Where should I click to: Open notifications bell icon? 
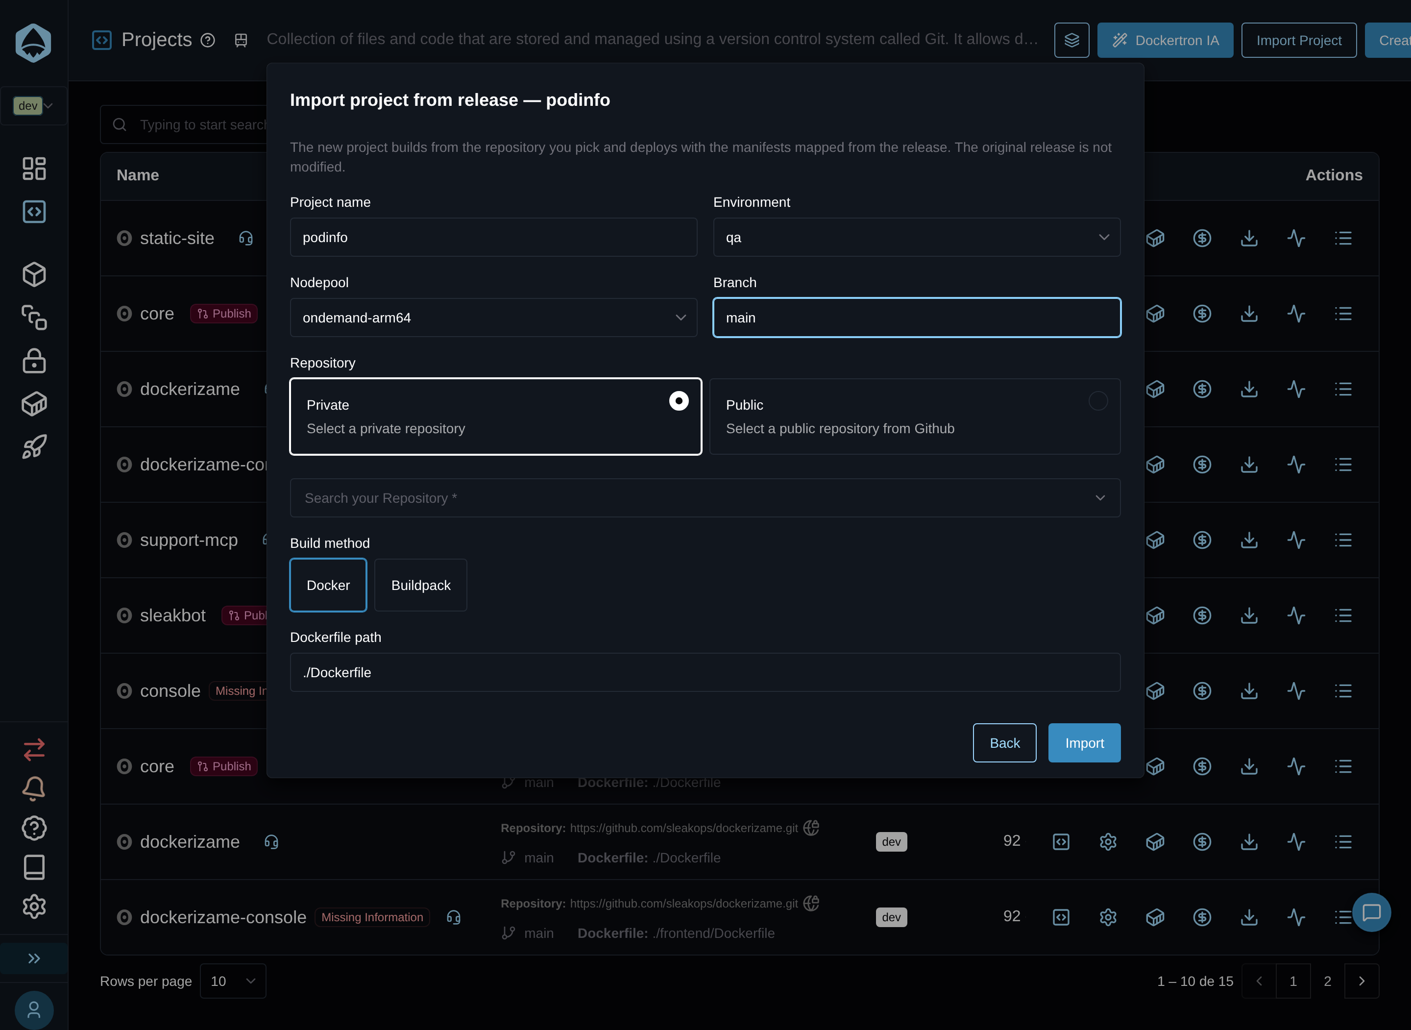click(34, 789)
